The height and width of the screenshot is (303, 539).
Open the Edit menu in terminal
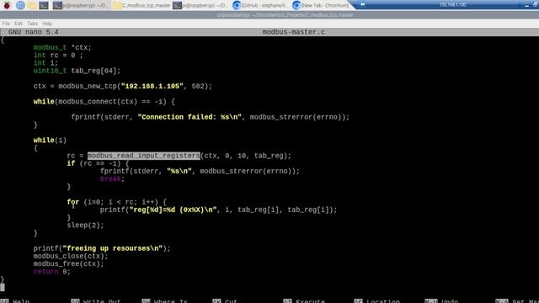pyautogui.click(x=19, y=24)
